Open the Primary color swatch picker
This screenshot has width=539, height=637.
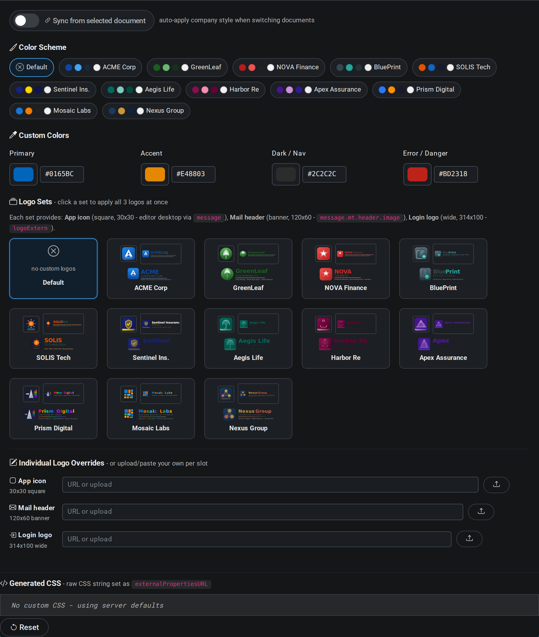click(23, 174)
